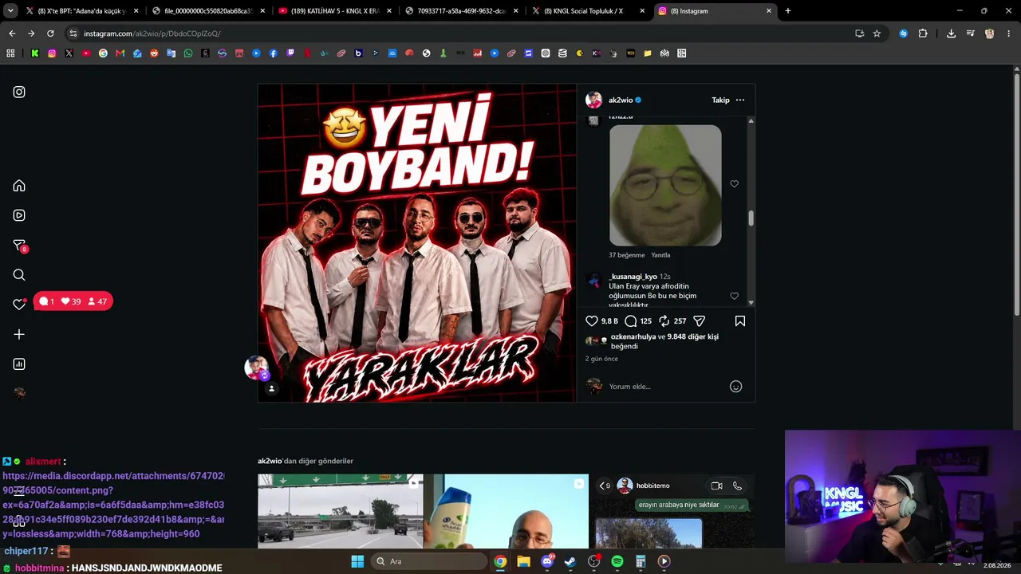The width and height of the screenshot is (1021, 574).
Task: Reply to pear comment with Yanıtla
Action: tap(660, 255)
